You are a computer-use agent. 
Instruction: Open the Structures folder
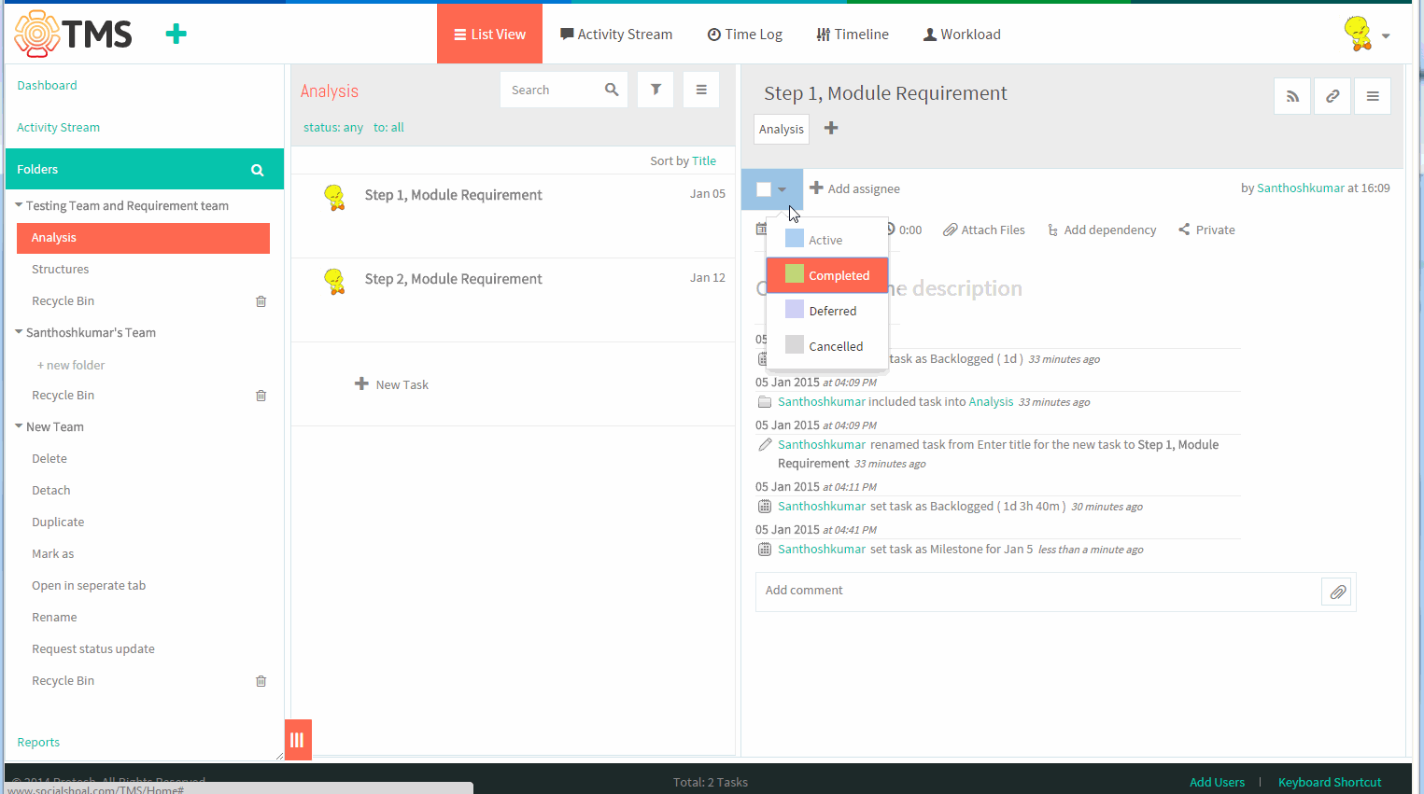(60, 269)
